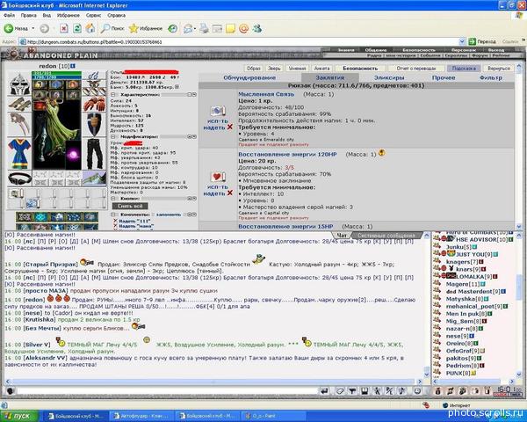Switch to the Заклятия tab
527x422 pixels.
coord(329,77)
